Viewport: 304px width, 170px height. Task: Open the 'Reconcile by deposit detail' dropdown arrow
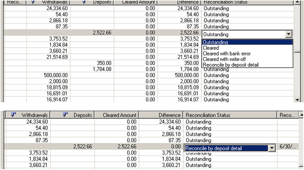click(x=272, y=148)
